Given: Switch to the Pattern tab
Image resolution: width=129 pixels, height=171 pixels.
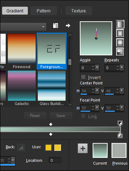Looking at the screenshot, I should (x=44, y=11).
